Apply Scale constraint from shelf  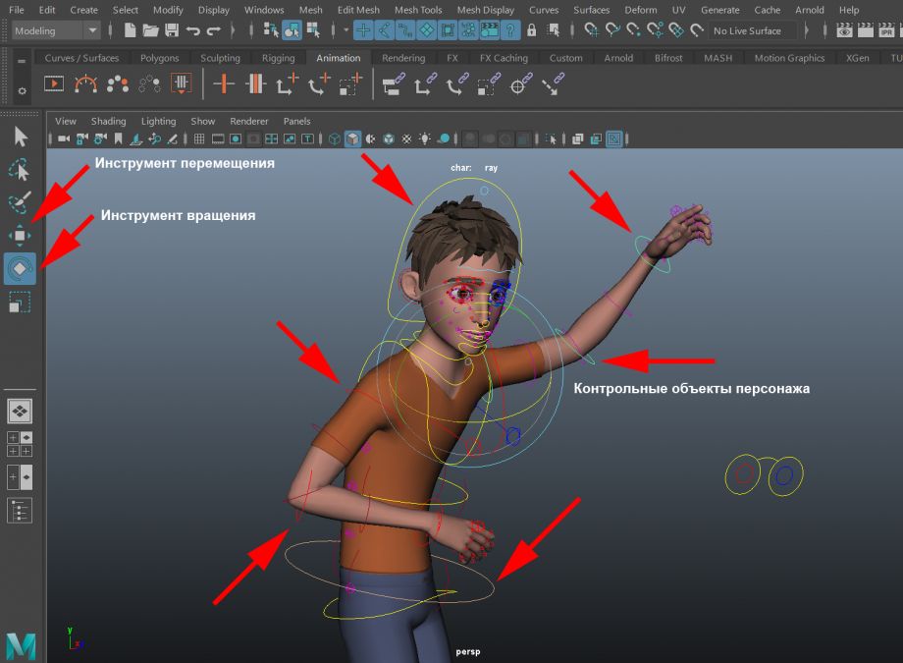coord(489,84)
